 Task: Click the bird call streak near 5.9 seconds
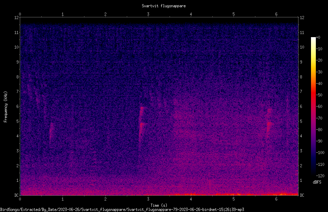(269, 122)
